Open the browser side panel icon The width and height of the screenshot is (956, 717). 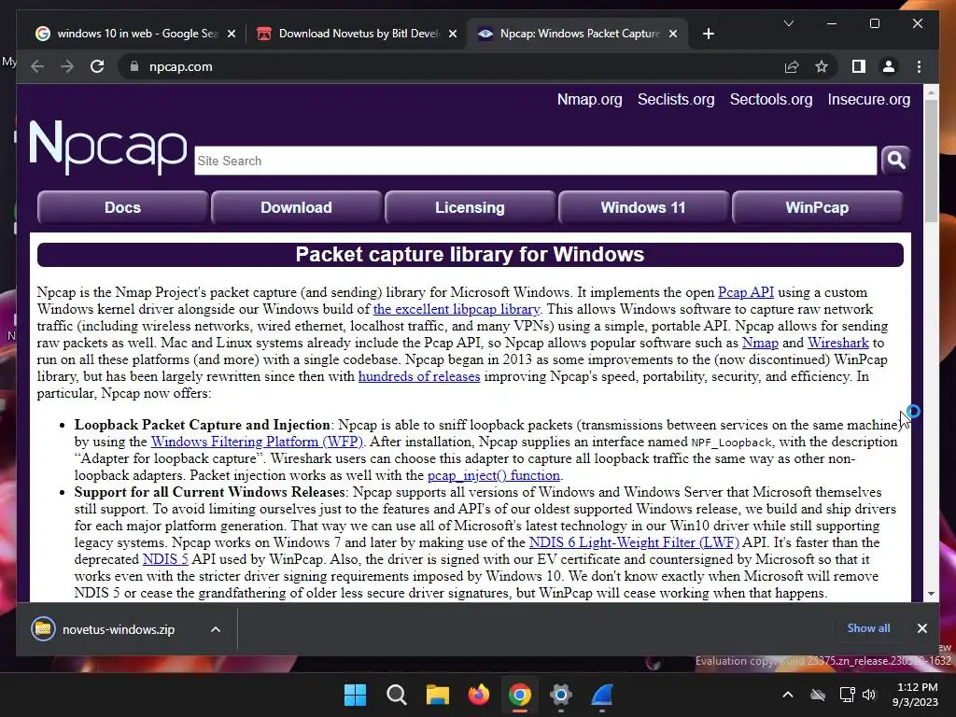(x=859, y=67)
